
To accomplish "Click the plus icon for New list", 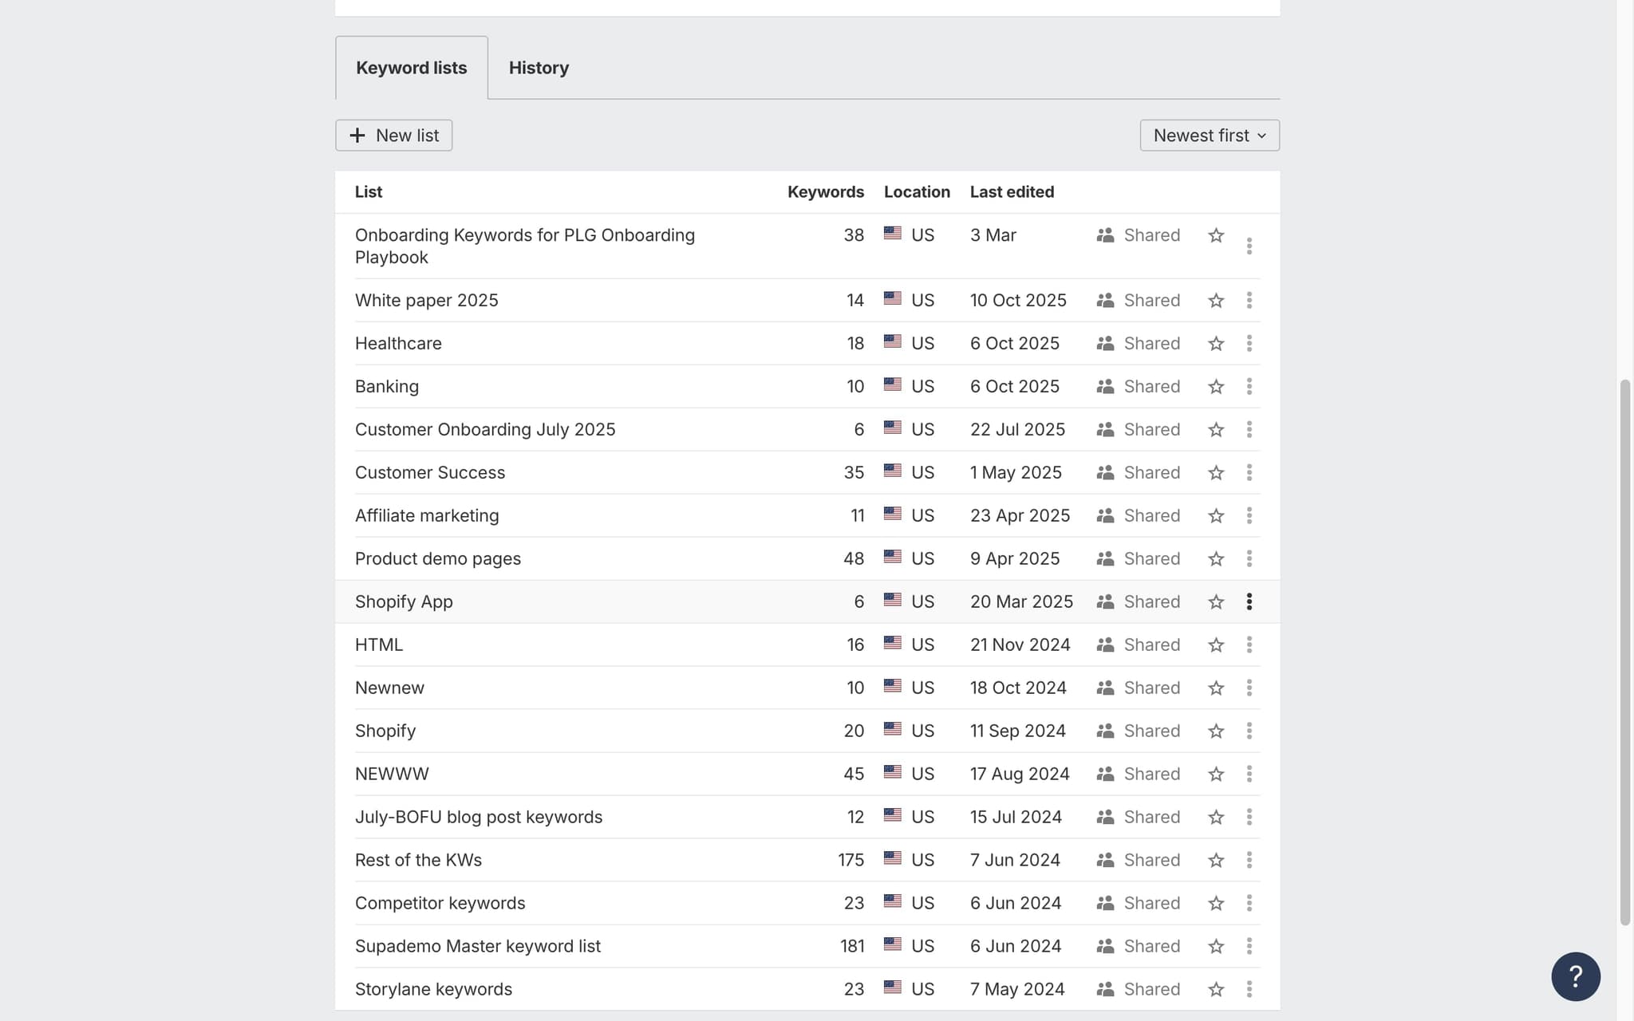I will coord(357,136).
